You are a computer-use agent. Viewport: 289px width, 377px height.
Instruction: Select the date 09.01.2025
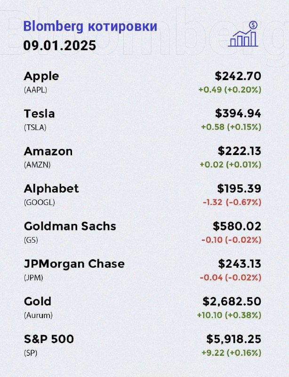(60, 45)
